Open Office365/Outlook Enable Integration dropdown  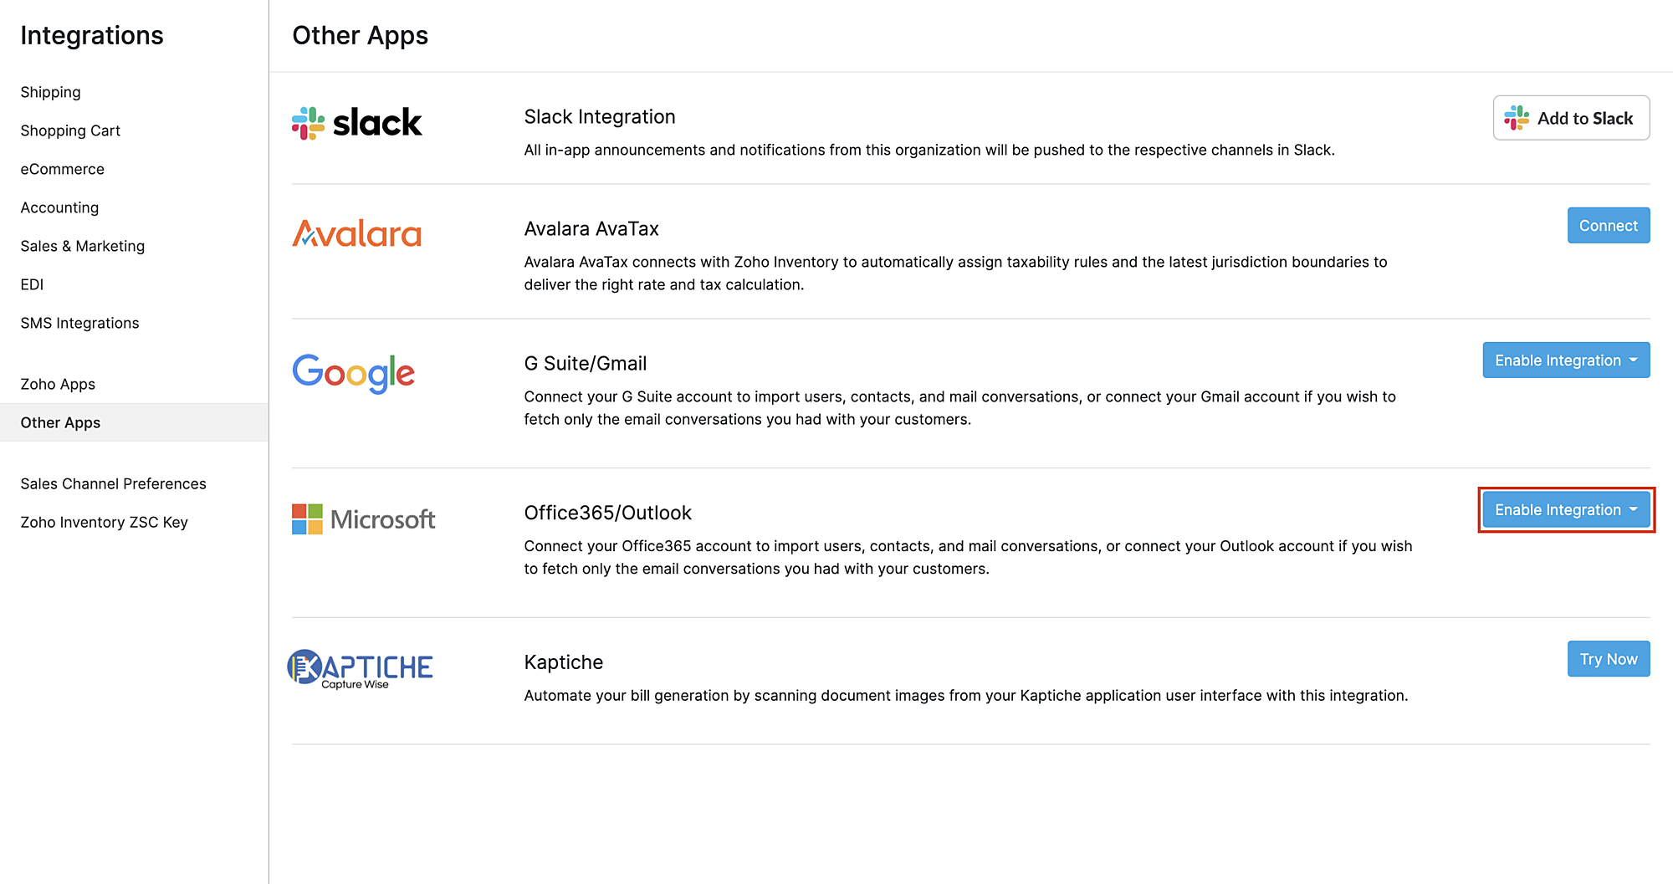1566,510
